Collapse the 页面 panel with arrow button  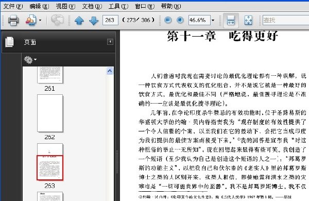[x=110, y=42]
